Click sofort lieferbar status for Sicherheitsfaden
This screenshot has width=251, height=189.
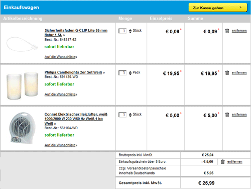pyautogui.click(x=59, y=47)
